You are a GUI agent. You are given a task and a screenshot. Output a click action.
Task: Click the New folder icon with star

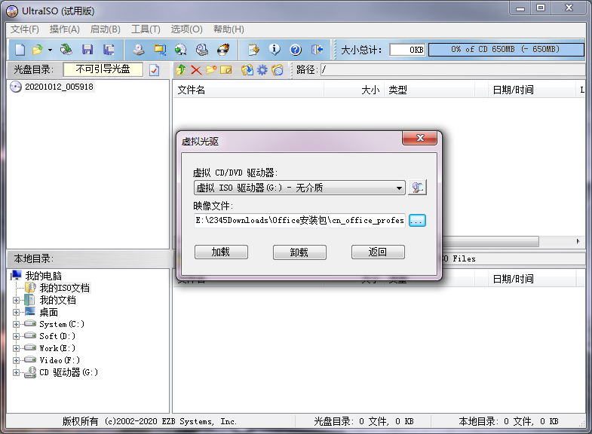[x=211, y=70]
